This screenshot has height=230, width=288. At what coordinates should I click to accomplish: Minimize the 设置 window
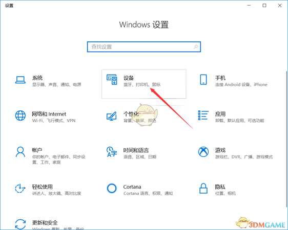(249, 6)
